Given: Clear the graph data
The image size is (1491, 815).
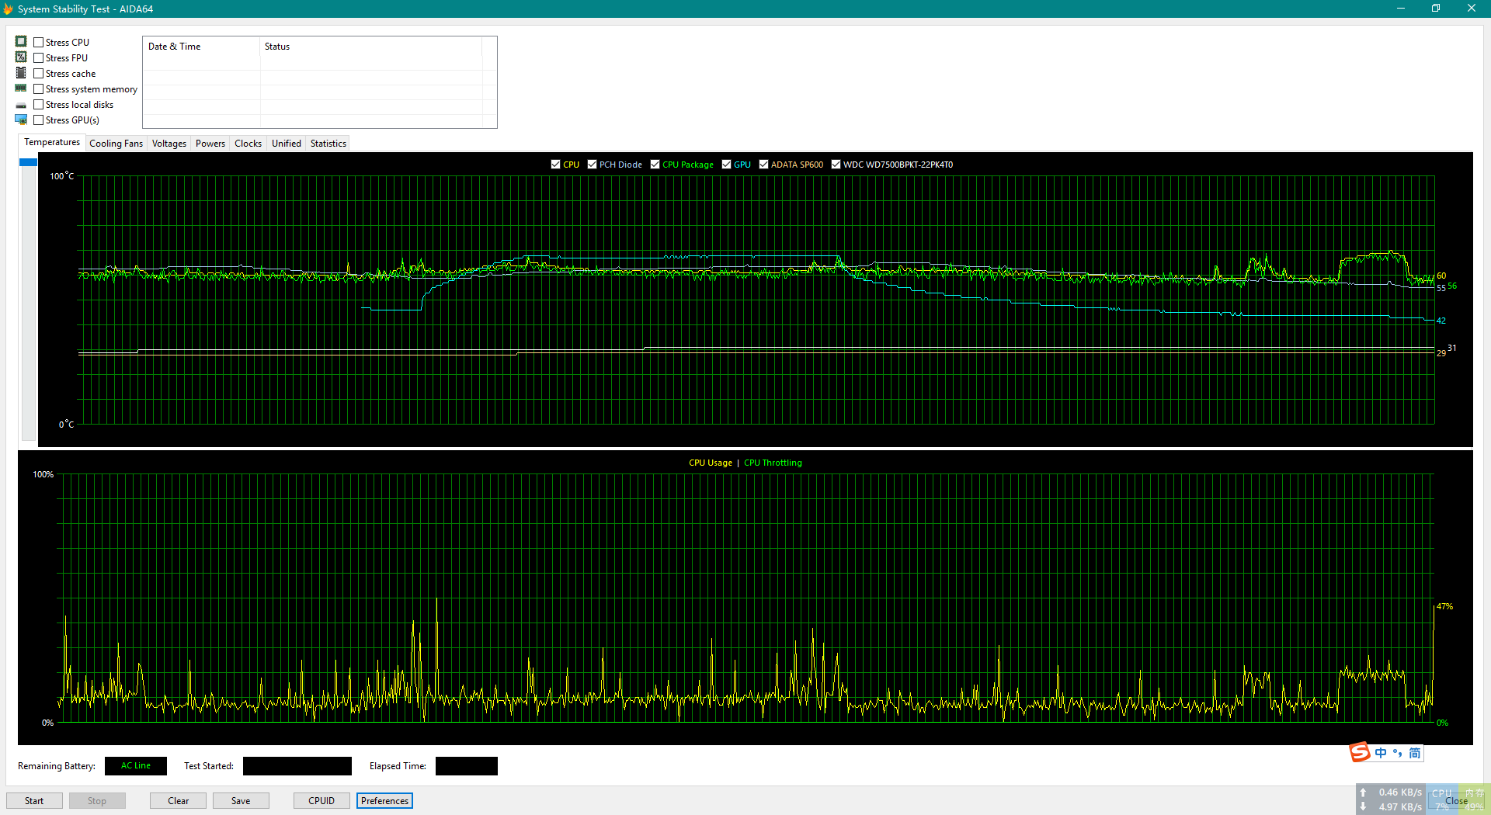Looking at the screenshot, I should [x=178, y=801].
